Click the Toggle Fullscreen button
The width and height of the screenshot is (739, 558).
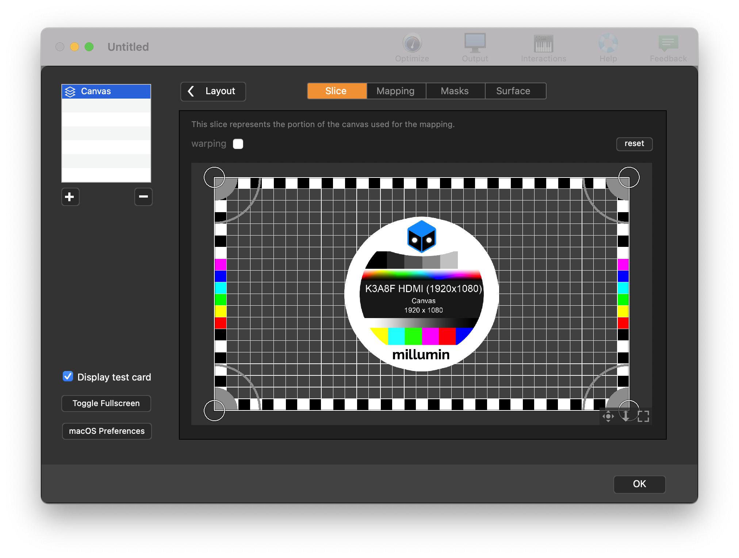106,403
